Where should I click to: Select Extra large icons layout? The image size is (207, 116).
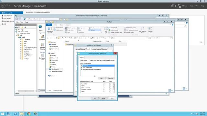click(x=71, y=28)
